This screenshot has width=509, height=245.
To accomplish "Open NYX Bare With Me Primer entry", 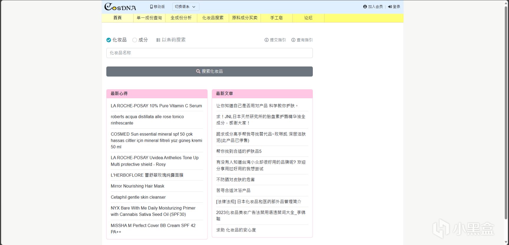I will pyautogui.click(x=153, y=211).
